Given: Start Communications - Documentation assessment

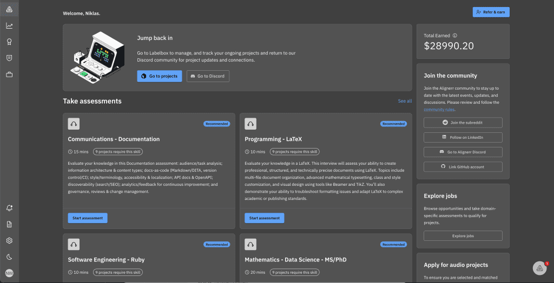Looking at the screenshot, I should coord(88,218).
